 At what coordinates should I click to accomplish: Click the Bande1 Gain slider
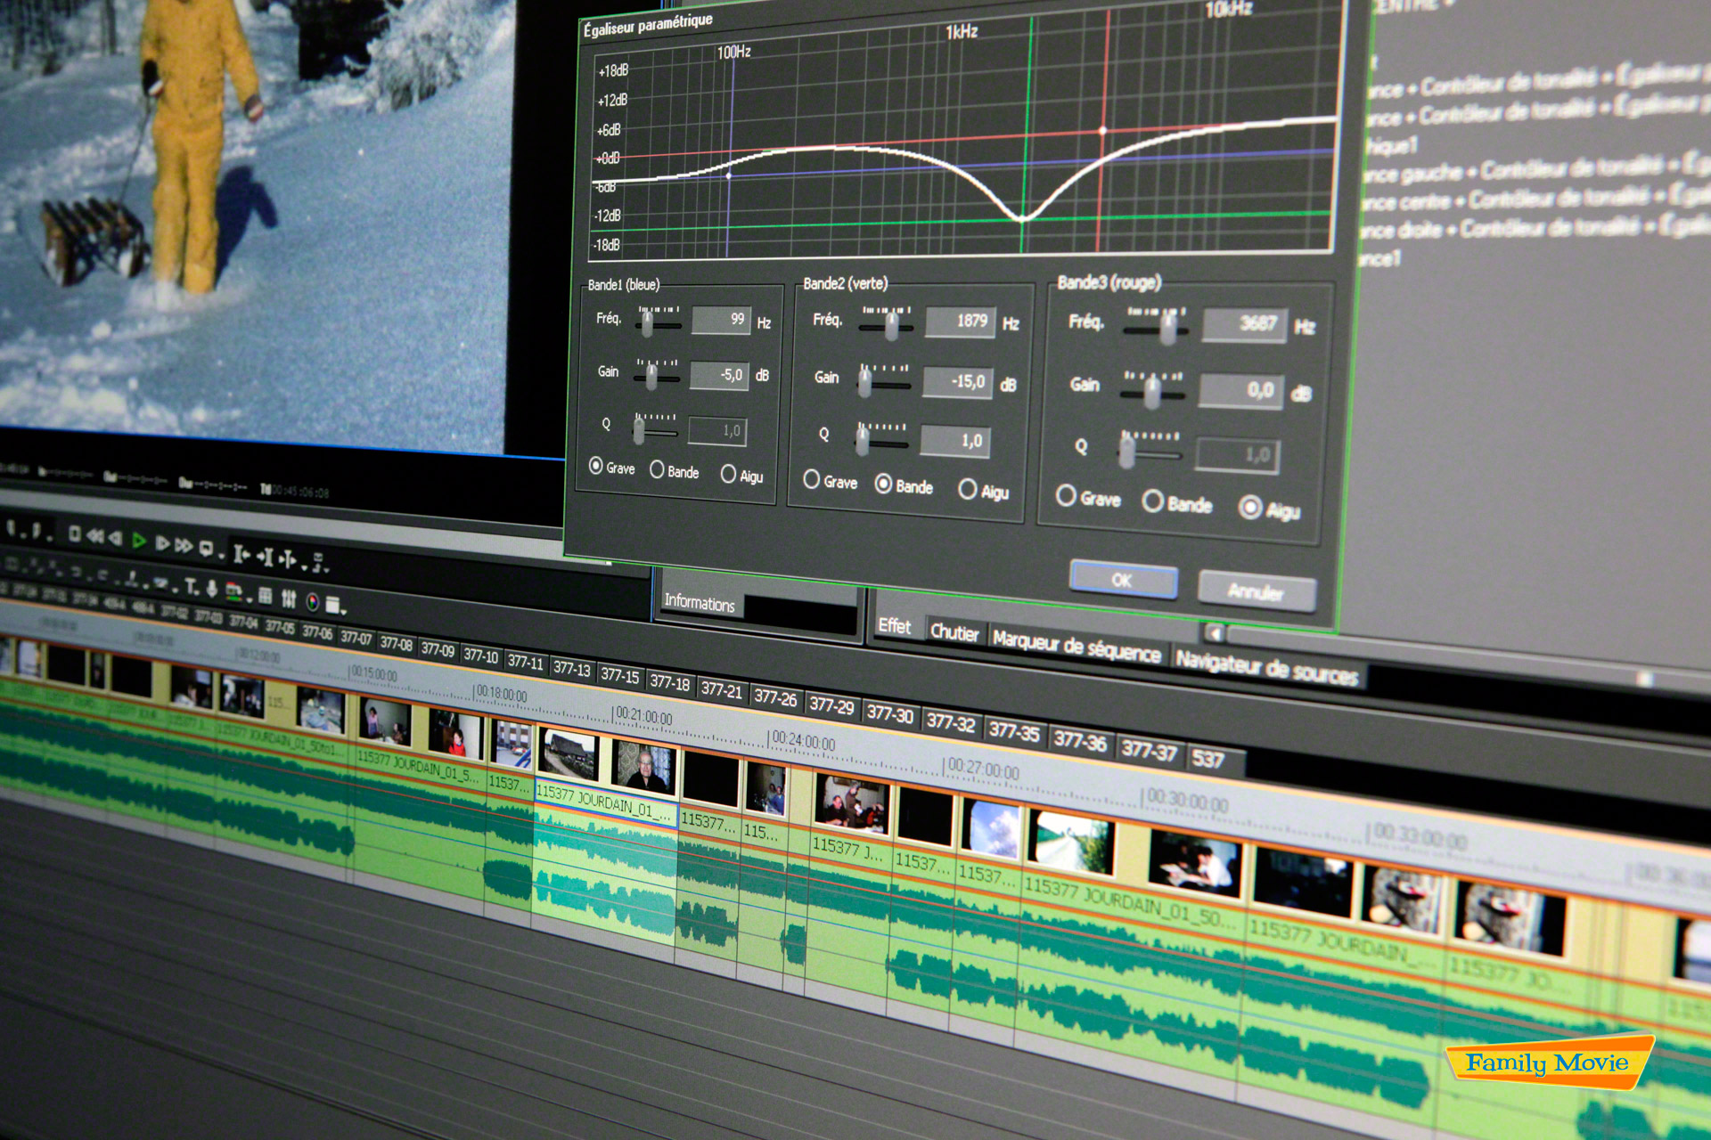657,374
